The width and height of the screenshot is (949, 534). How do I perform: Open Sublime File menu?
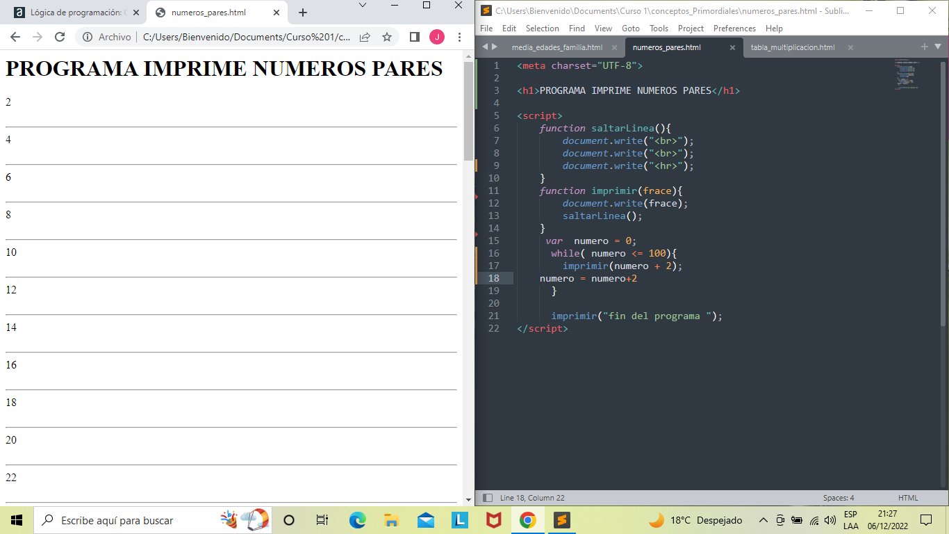tap(486, 29)
